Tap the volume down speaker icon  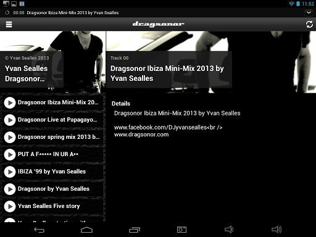pyautogui.click(x=229, y=230)
